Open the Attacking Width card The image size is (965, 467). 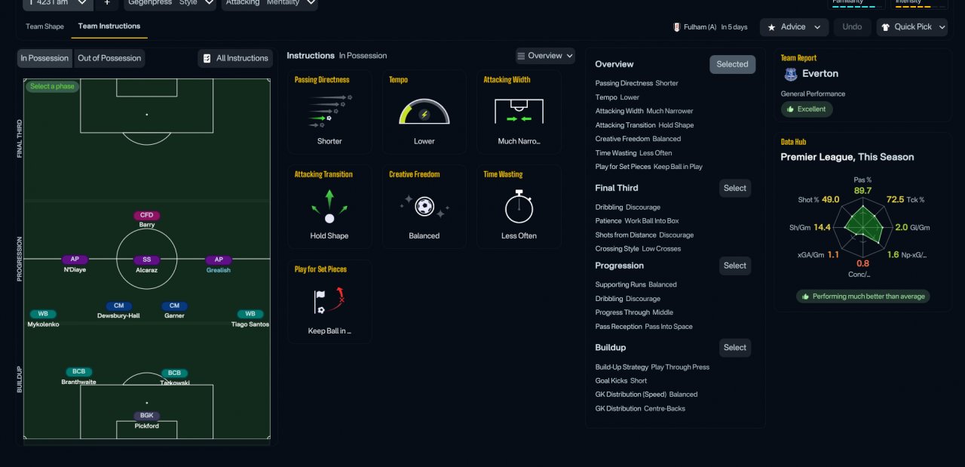coord(519,112)
